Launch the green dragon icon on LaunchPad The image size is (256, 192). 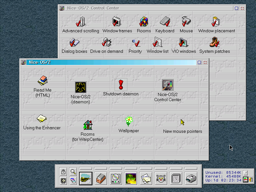(131, 179)
